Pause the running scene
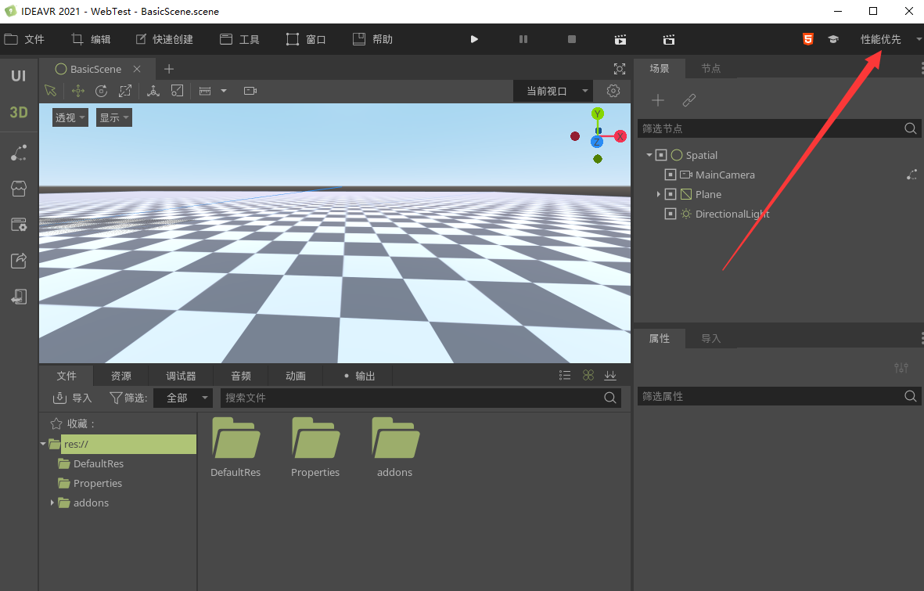 [x=523, y=39]
